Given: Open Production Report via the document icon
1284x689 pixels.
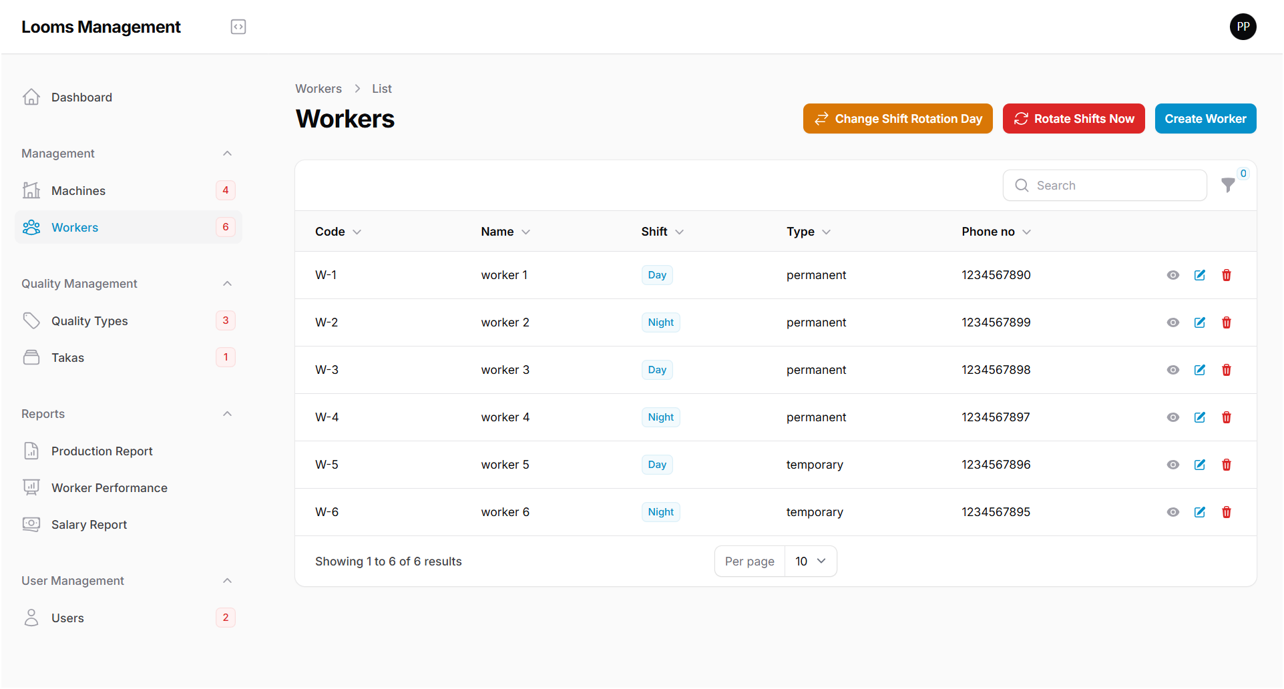Looking at the screenshot, I should point(31,451).
